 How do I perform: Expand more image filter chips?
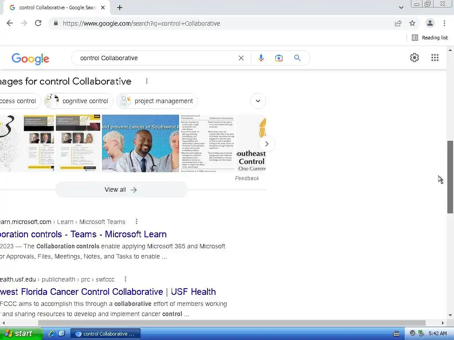click(258, 101)
